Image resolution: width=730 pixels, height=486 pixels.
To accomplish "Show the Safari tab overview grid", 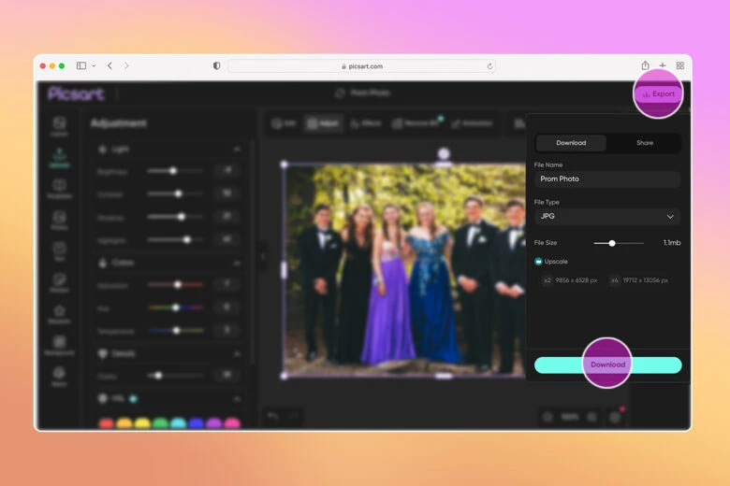I will [680, 65].
